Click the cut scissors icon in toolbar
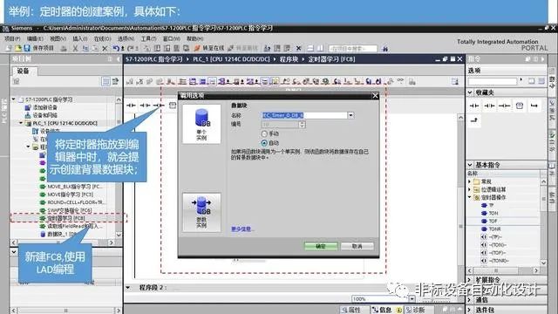This screenshot has width=558, height=314. [x=75, y=48]
